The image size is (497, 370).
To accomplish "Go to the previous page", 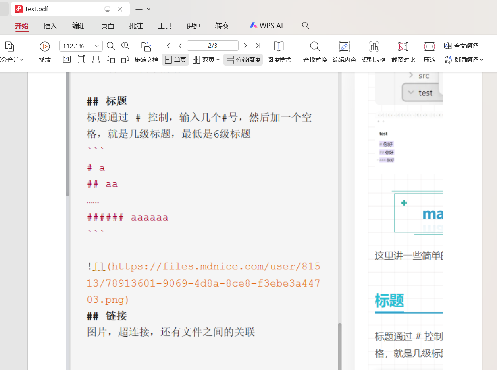I will coord(180,46).
